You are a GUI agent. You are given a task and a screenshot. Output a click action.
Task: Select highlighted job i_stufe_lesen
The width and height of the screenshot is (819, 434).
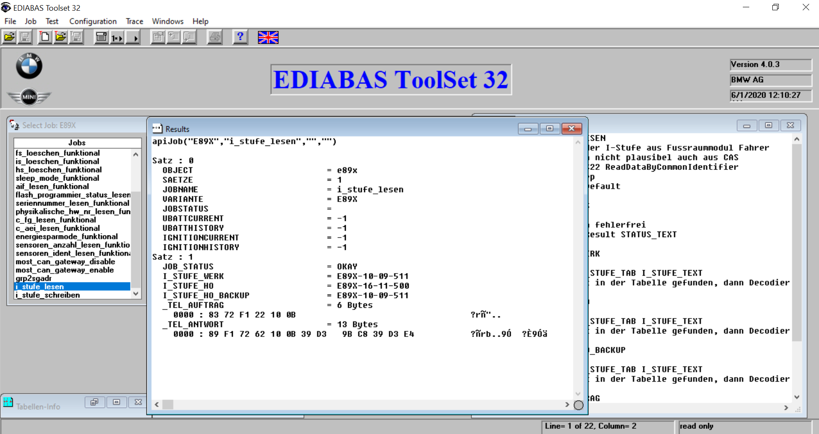[72, 287]
